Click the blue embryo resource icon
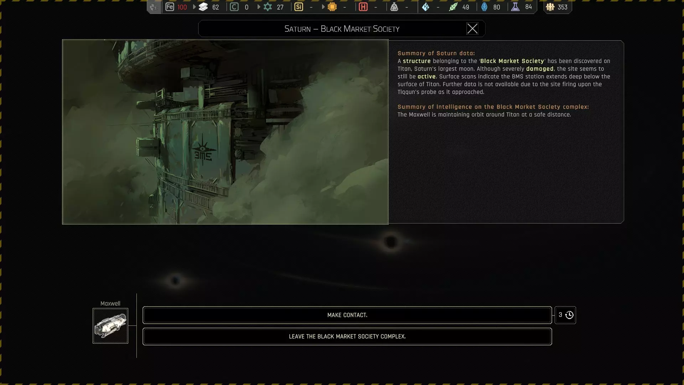 (x=484, y=7)
